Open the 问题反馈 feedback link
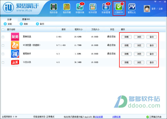Image resolution: width=167 pixels, height=119 pixels. click(x=116, y=117)
